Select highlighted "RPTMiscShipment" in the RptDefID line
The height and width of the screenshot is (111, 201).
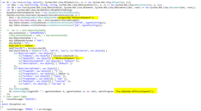tap(65, 59)
